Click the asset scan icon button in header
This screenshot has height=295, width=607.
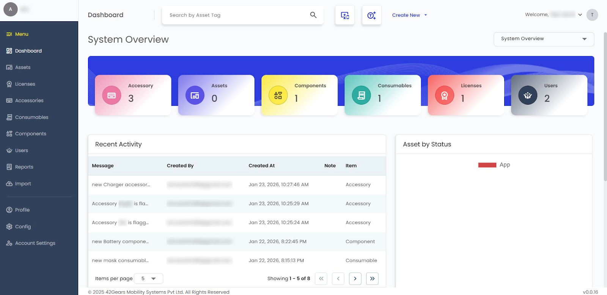(345, 15)
